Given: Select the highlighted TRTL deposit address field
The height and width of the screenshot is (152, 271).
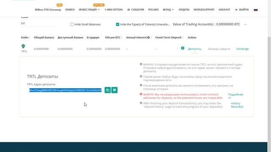Looking at the screenshot, I should pyautogui.click(x=65, y=90).
